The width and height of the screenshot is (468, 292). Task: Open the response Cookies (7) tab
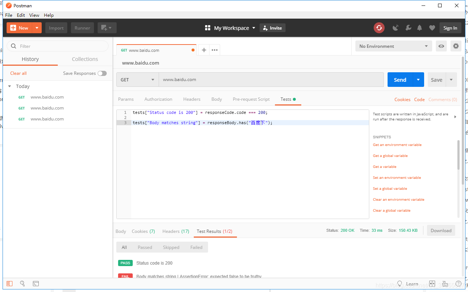(143, 231)
